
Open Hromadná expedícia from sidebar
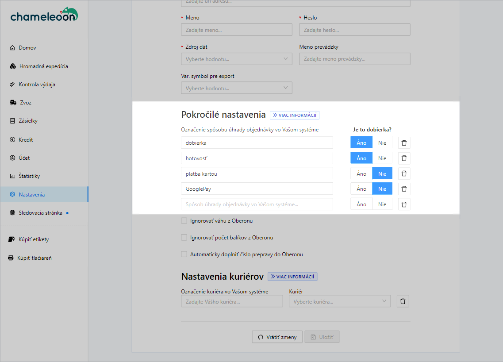tap(43, 66)
